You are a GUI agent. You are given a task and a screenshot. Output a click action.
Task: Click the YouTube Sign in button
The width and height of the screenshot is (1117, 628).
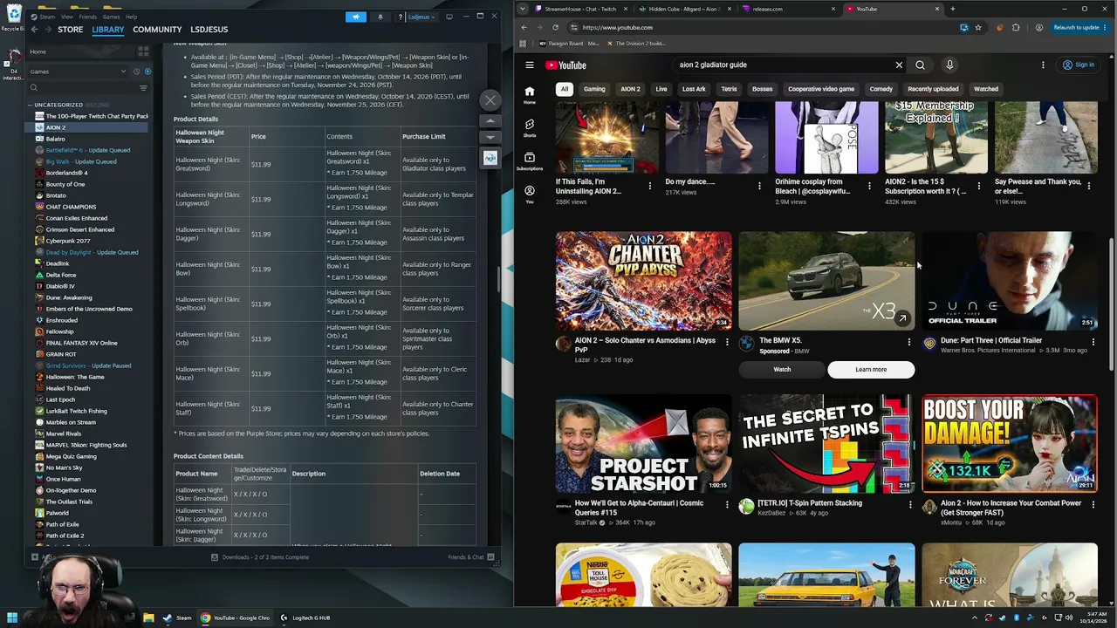(1079, 65)
